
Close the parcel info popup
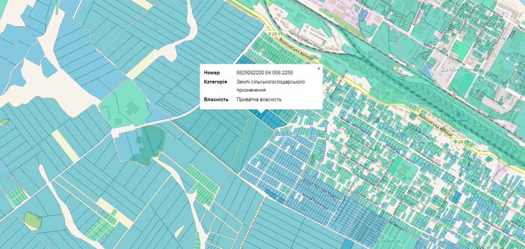point(319,69)
